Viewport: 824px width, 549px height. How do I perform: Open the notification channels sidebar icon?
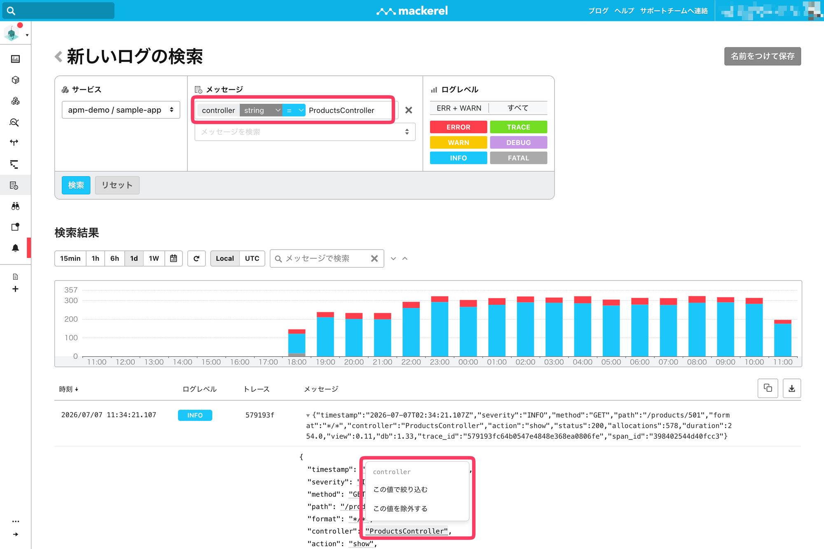[15, 227]
